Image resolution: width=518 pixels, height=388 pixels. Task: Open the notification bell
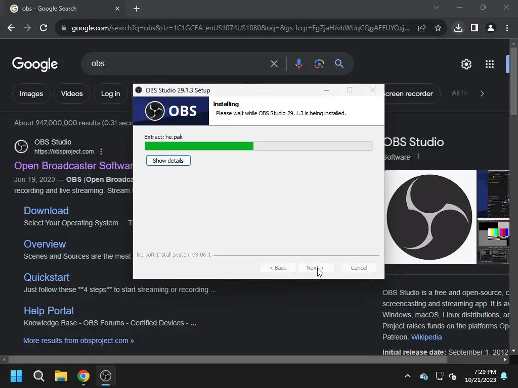pyautogui.click(x=504, y=376)
